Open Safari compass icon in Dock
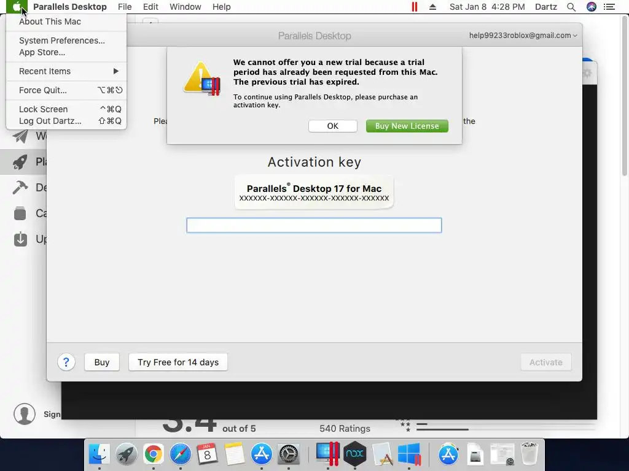 [x=180, y=454]
